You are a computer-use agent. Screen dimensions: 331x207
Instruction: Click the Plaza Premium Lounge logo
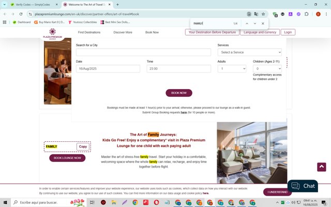pyautogui.click(x=53, y=34)
